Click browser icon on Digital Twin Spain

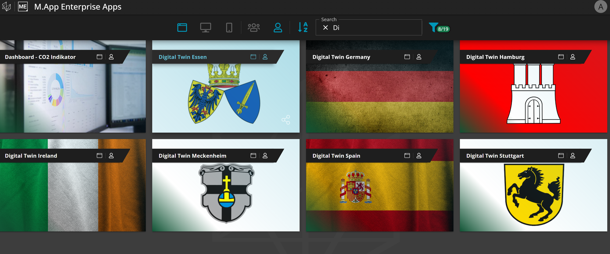(407, 156)
